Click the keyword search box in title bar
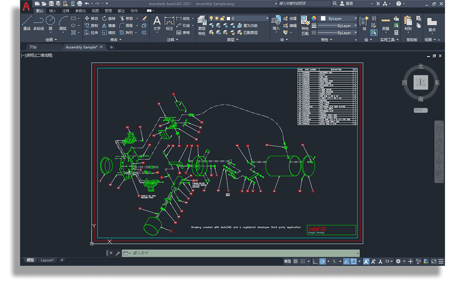 (304, 3)
